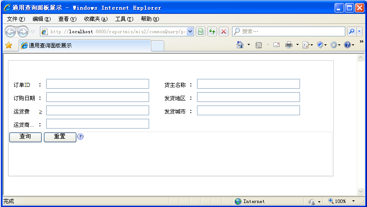The image size is (367, 207).
Task: Expand the address bar dropdown
Action: (190, 31)
